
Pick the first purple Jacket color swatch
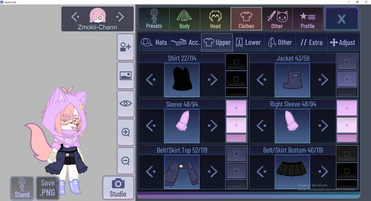[x=347, y=62]
